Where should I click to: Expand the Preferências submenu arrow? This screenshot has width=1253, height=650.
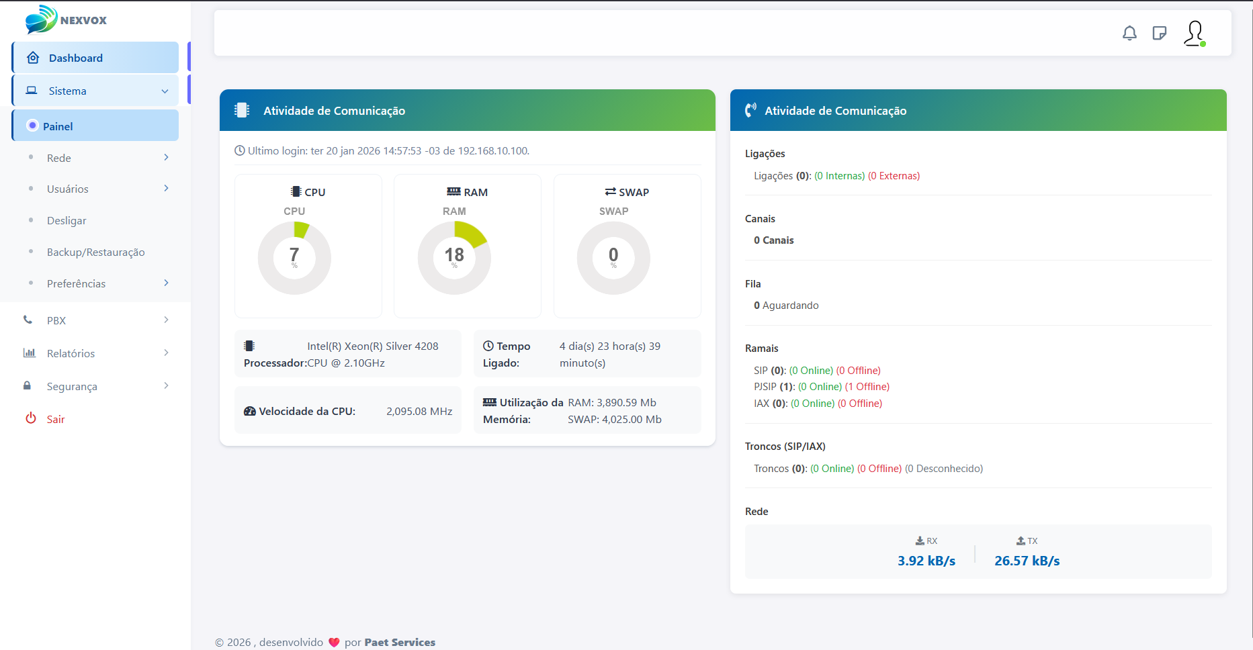tap(166, 283)
